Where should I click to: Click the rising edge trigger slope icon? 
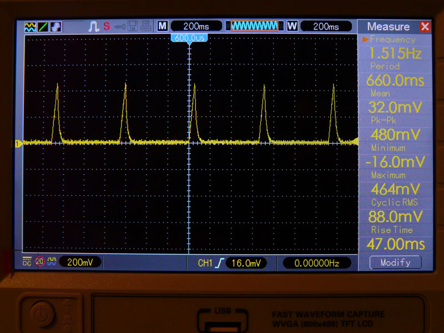point(220,263)
